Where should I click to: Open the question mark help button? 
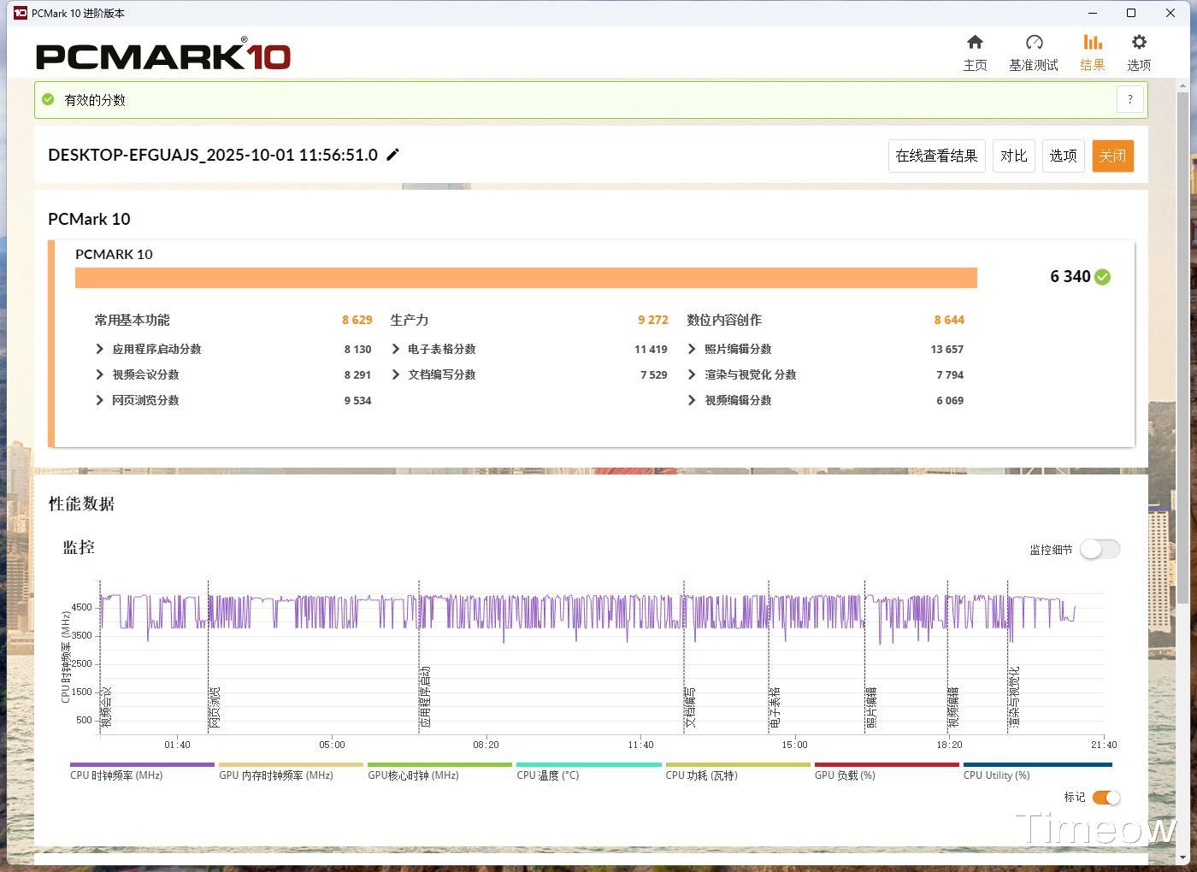tap(1129, 100)
